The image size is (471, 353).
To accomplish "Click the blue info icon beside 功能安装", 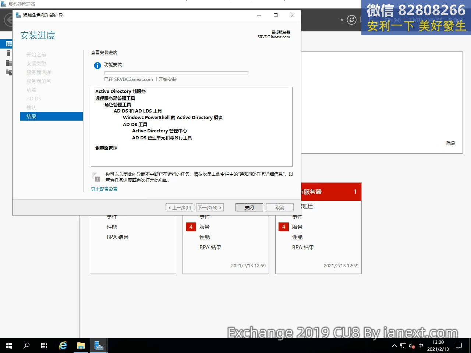I will coord(97,65).
